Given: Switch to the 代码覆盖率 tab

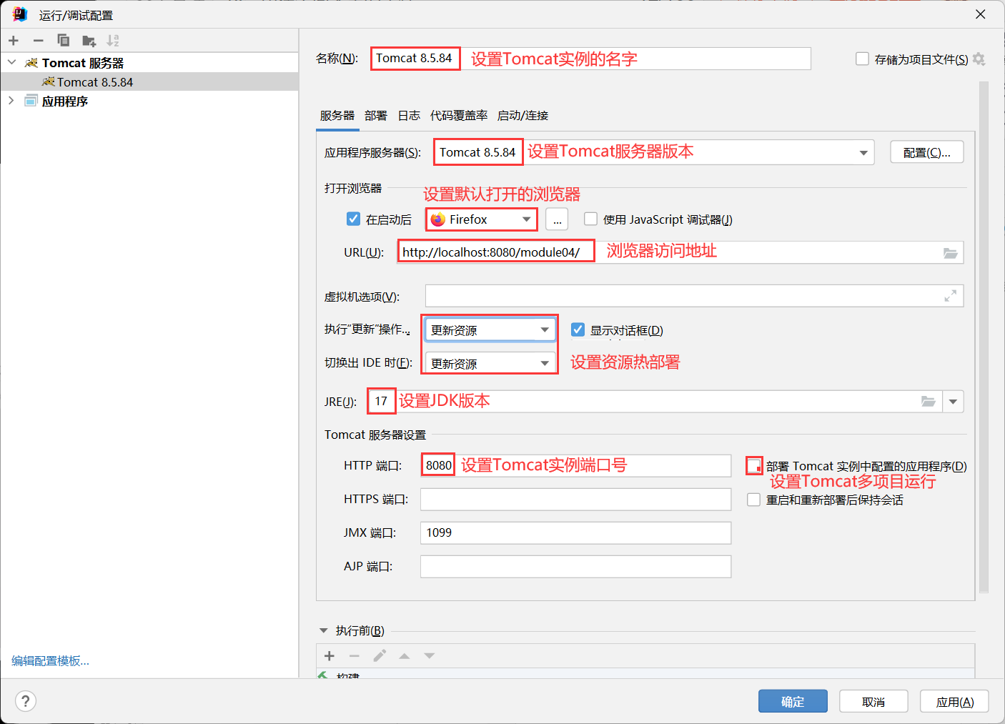Looking at the screenshot, I should pyautogui.click(x=459, y=115).
